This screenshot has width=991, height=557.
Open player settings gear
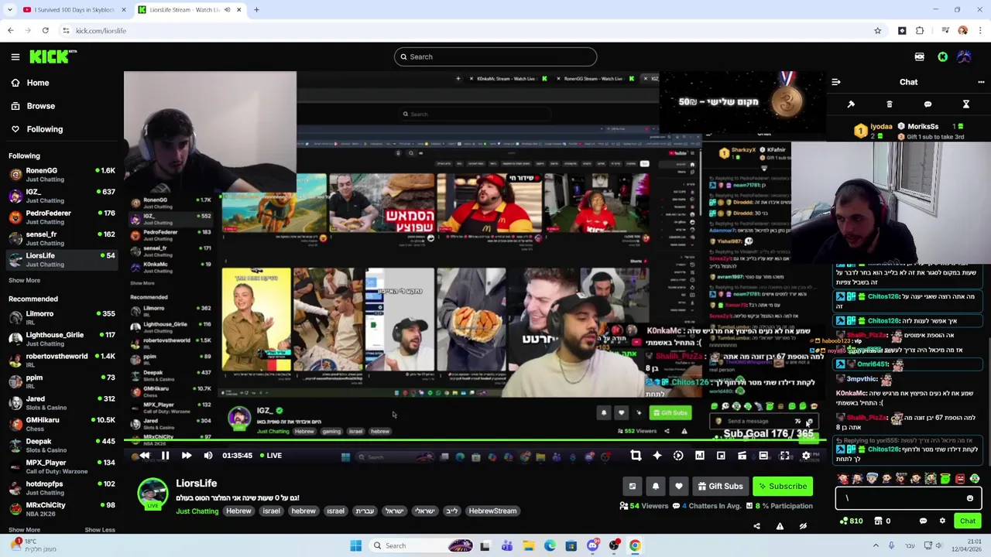click(x=806, y=456)
